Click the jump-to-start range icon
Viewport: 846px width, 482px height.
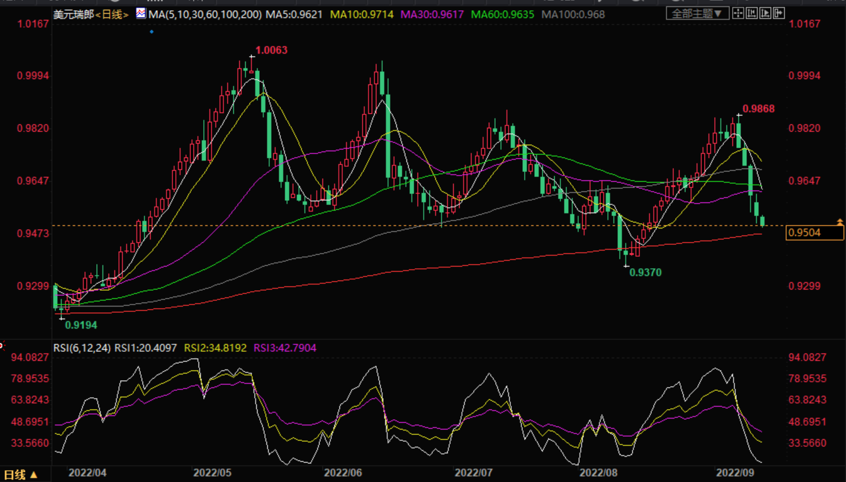[x=751, y=13]
